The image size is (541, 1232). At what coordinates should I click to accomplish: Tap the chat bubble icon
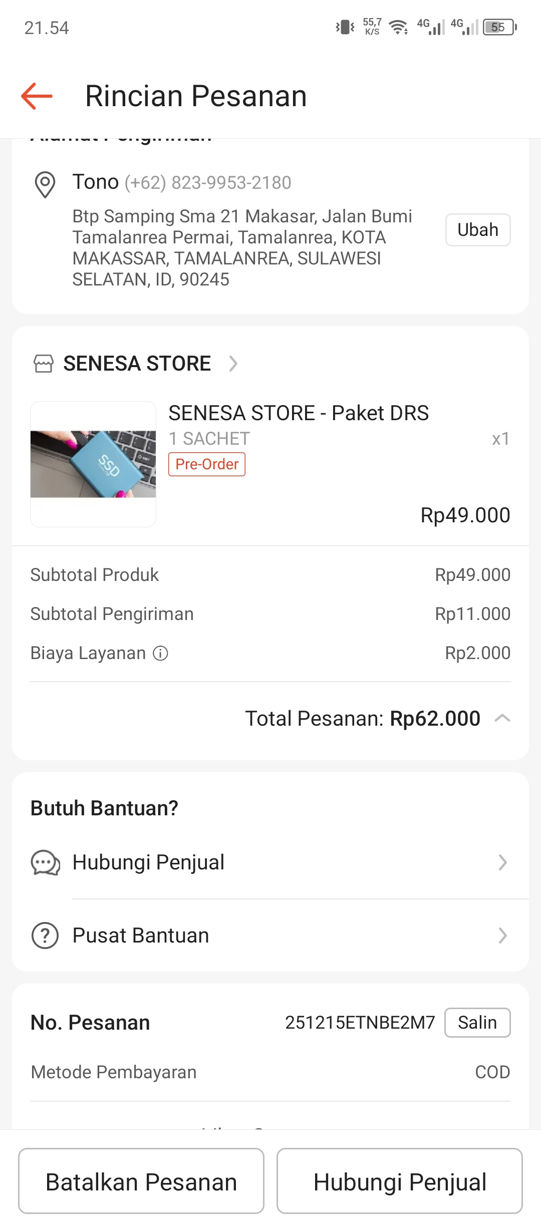[45, 862]
